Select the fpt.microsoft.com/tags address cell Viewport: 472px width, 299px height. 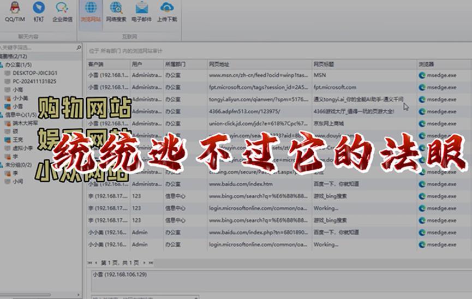[x=260, y=87]
